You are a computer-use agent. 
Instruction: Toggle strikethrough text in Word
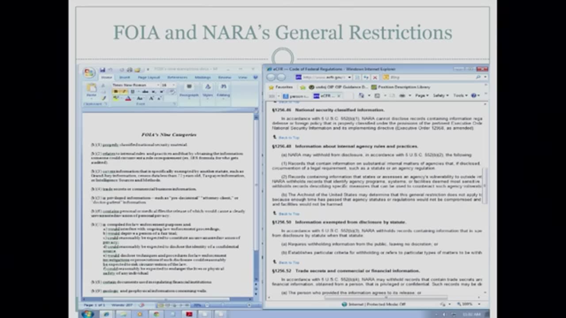(x=145, y=91)
